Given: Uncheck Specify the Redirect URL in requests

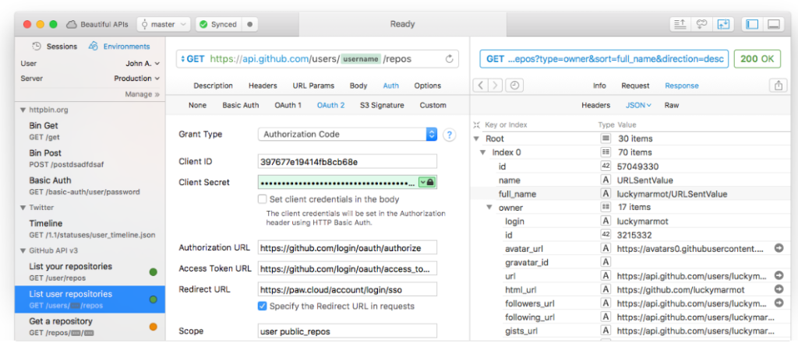Looking at the screenshot, I should [262, 306].
